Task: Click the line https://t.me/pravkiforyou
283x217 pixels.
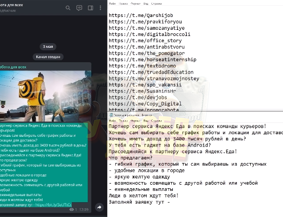Action: (145, 22)
